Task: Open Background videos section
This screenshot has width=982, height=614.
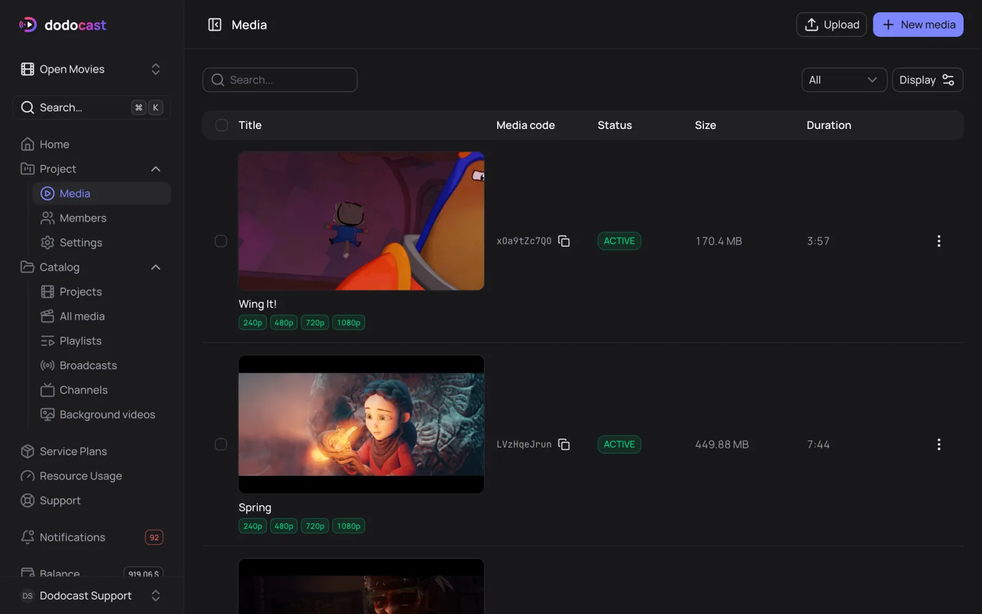Action: pos(101,414)
